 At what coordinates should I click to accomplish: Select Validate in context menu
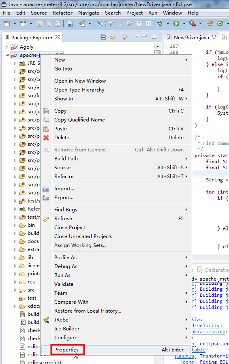[116, 284]
